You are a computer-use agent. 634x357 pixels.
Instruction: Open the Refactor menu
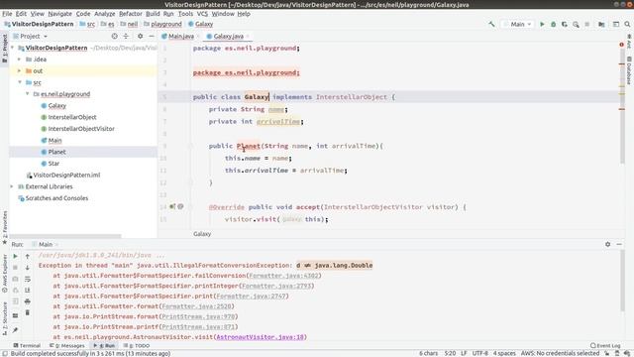click(x=131, y=14)
